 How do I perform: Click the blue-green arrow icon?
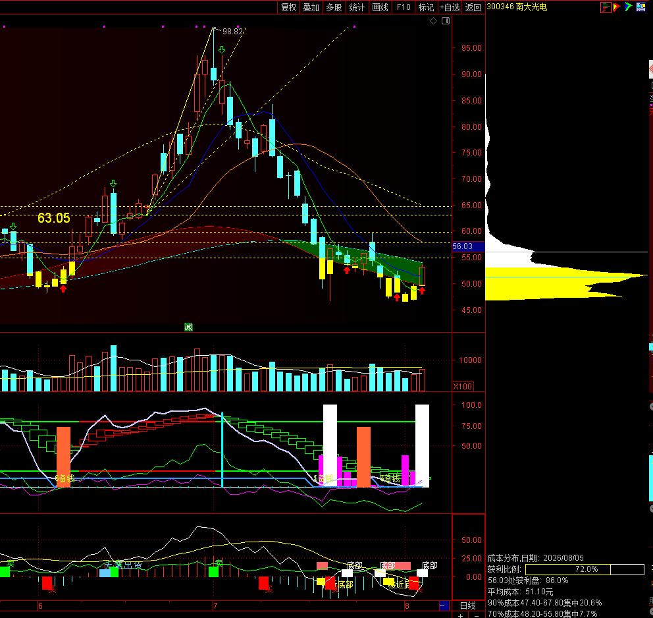point(629,7)
